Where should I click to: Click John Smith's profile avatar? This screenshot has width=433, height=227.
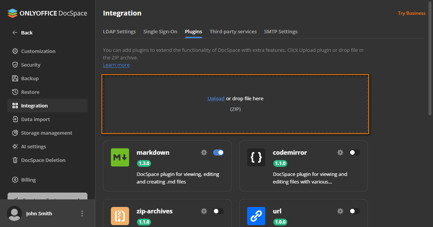point(14,213)
